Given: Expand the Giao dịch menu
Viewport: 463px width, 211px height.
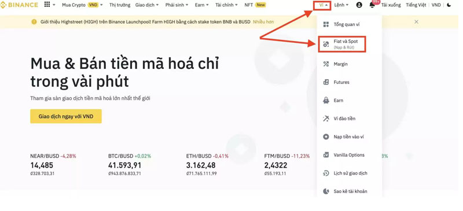Looking at the screenshot, I should (147, 5).
